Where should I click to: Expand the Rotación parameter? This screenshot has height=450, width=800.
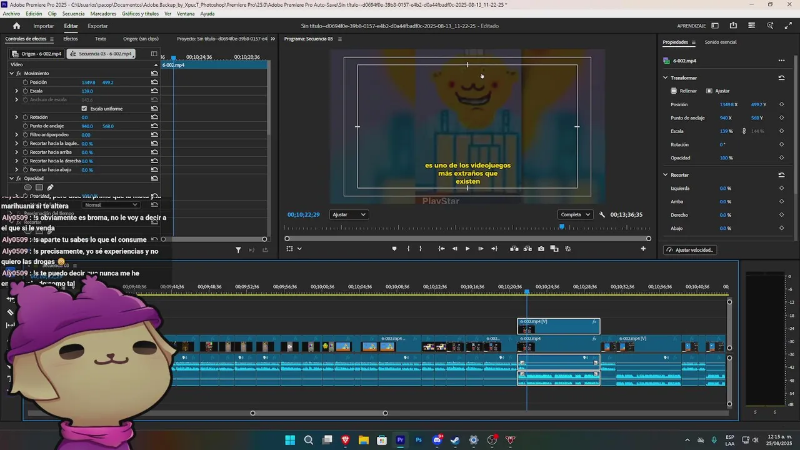point(17,117)
